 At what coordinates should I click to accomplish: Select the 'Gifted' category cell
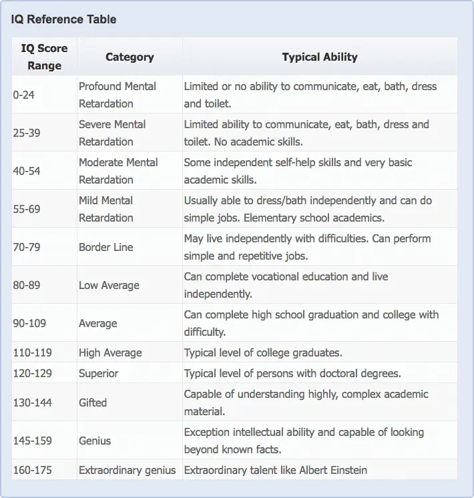(93, 403)
